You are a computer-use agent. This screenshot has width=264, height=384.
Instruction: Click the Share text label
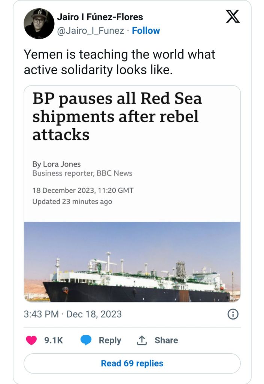point(166,340)
